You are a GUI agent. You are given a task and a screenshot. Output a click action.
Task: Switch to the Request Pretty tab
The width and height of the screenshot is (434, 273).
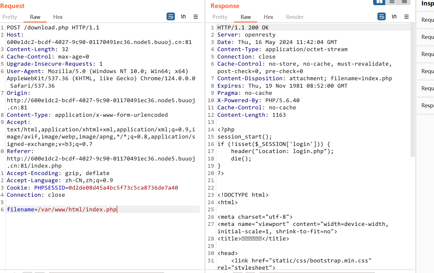(x=10, y=17)
